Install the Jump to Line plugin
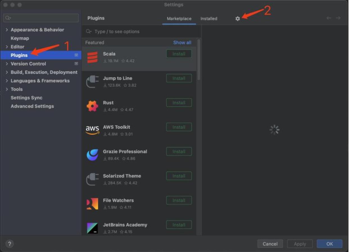The height and width of the screenshot is (252, 349). [x=179, y=78]
